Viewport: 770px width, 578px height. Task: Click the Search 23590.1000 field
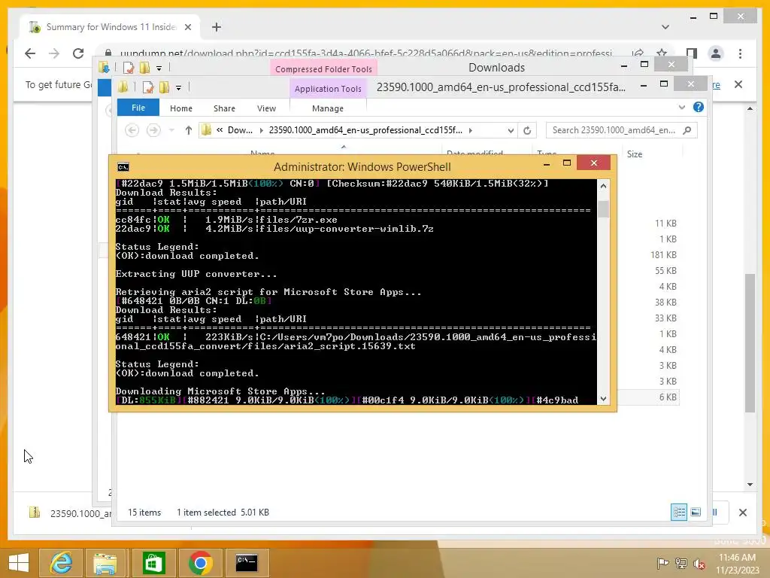click(x=621, y=130)
